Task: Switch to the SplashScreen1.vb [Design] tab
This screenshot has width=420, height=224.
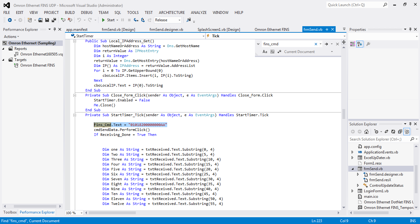Action: [219, 30]
